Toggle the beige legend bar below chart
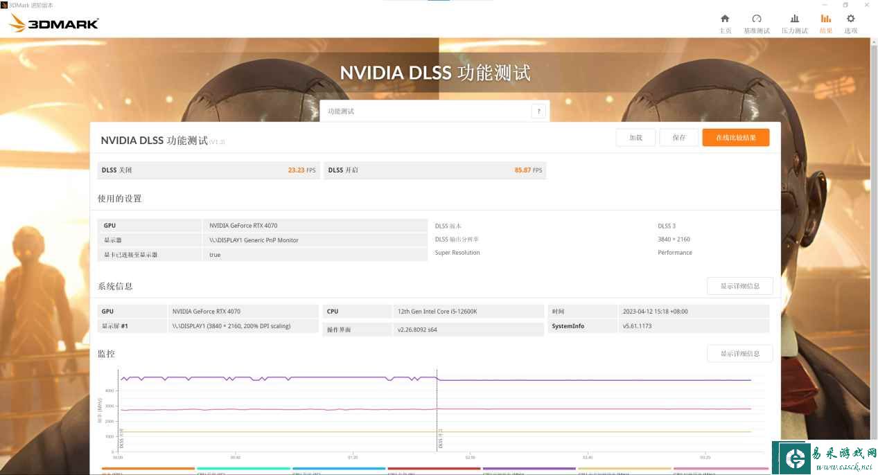878x475 pixels. pos(624,469)
